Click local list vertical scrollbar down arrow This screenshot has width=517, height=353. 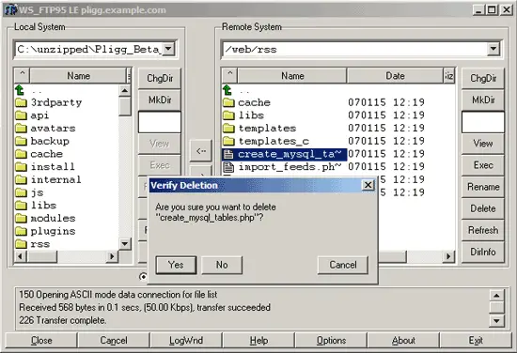(x=125, y=244)
